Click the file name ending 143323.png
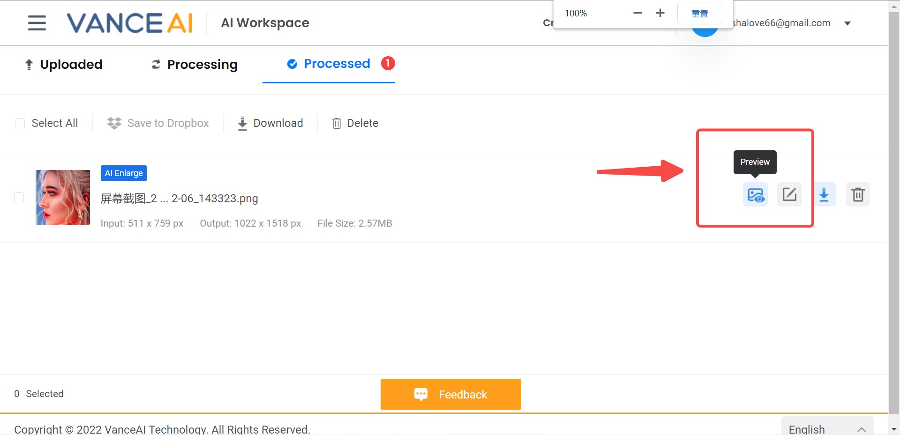900x435 pixels. click(180, 199)
